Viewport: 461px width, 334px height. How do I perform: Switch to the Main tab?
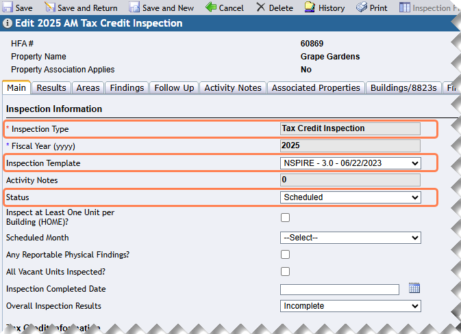(x=16, y=87)
